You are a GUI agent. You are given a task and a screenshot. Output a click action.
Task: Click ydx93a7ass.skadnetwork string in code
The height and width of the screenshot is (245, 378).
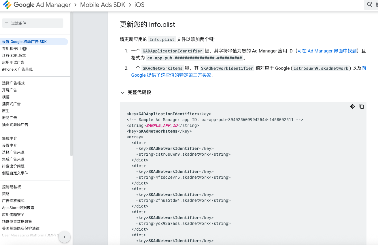[x=182, y=223]
